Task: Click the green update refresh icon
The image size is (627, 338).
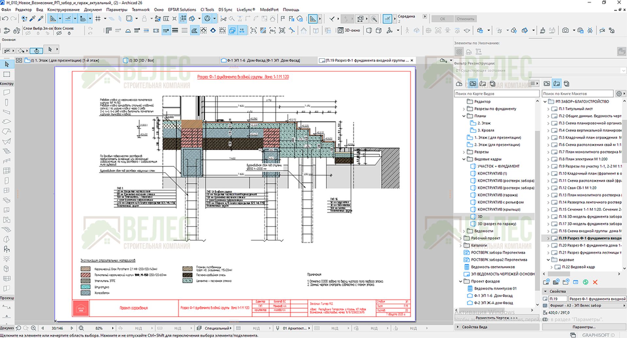Action: (586, 282)
